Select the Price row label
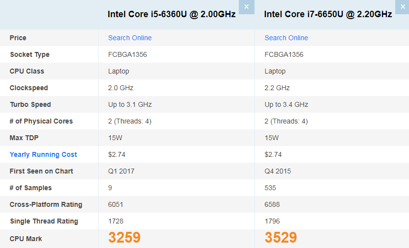This screenshot has width=409, height=248. [x=18, y=38]
